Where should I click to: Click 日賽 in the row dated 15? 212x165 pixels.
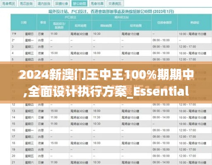41,124
